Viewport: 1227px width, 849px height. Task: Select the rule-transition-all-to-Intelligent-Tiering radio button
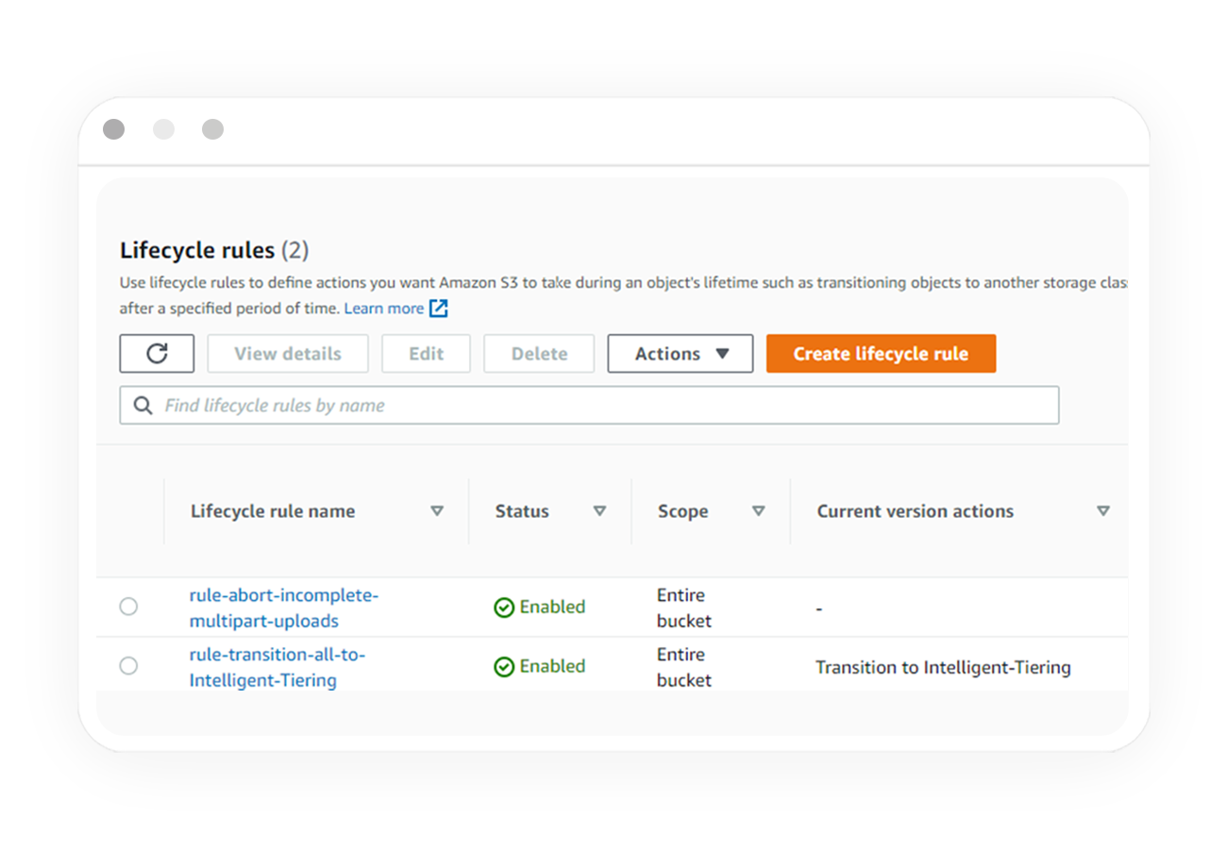(x=128, y=666)
